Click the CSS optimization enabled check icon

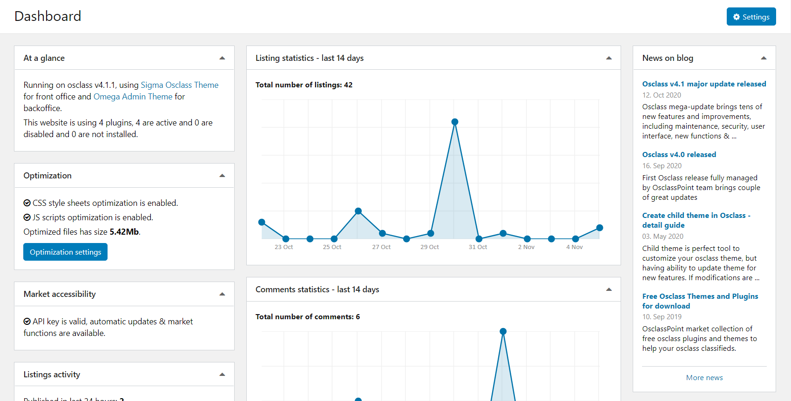[x=27, y=203]
